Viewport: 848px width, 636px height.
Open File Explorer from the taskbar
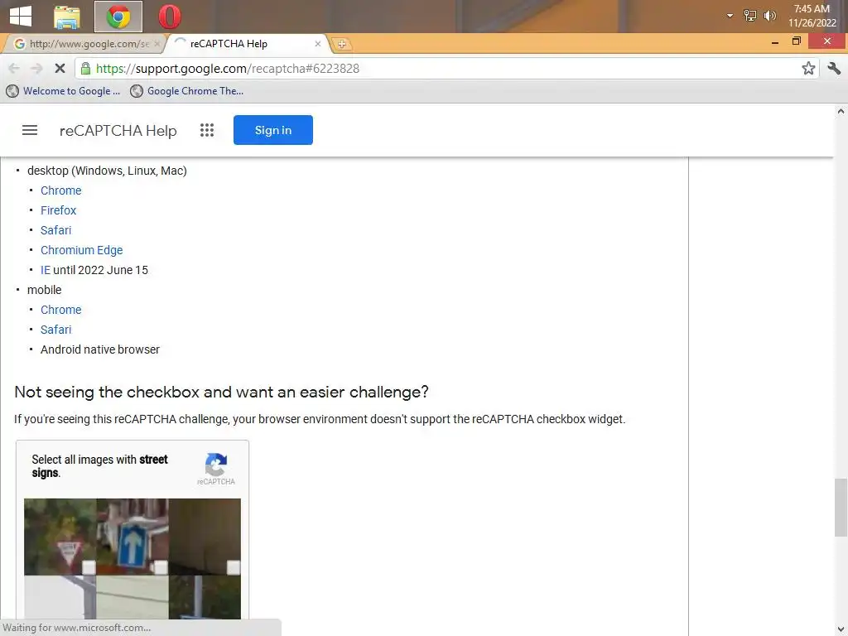pos(67,17)
